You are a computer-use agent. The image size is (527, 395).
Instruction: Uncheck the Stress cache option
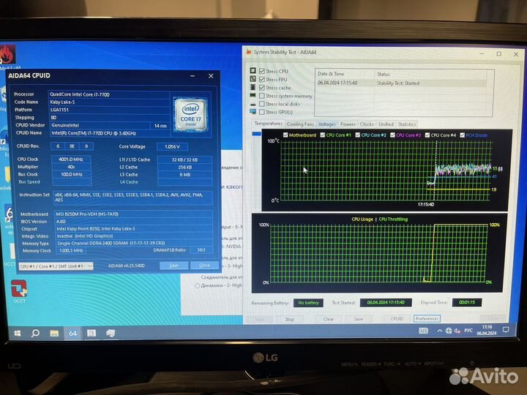262,87
